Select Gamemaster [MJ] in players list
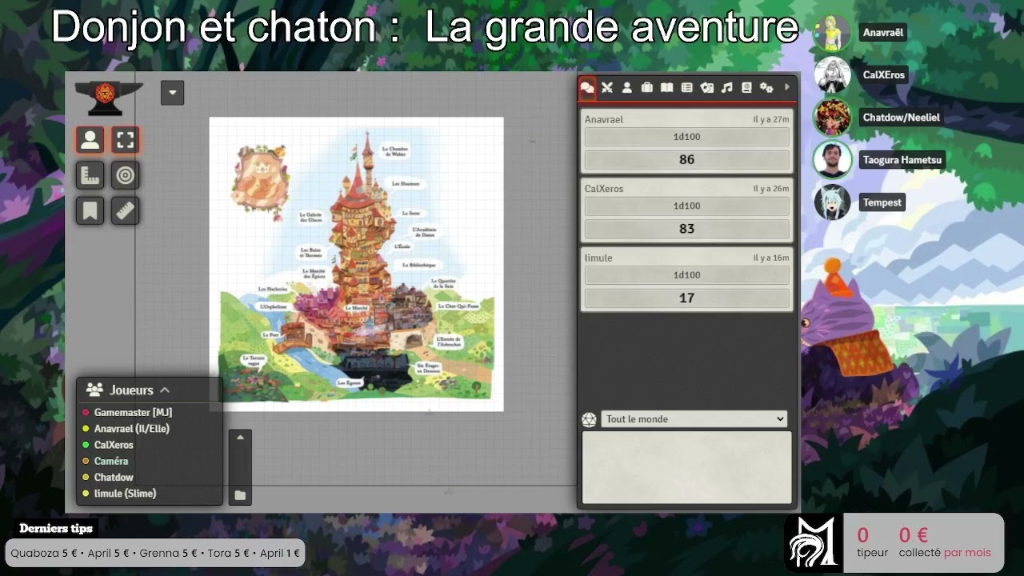The height and width of the screenshot is (576, 1024). tap(133, 412)
